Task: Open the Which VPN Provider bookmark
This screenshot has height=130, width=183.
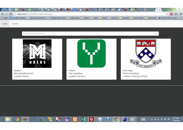Action: (x=168, y=18)
